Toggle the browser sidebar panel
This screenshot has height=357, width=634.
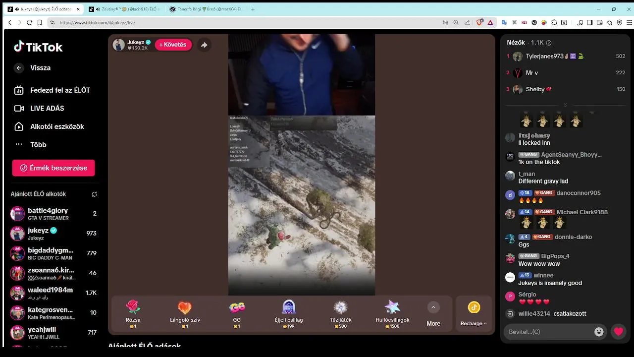pyautogui.click(x=589, y=22)
